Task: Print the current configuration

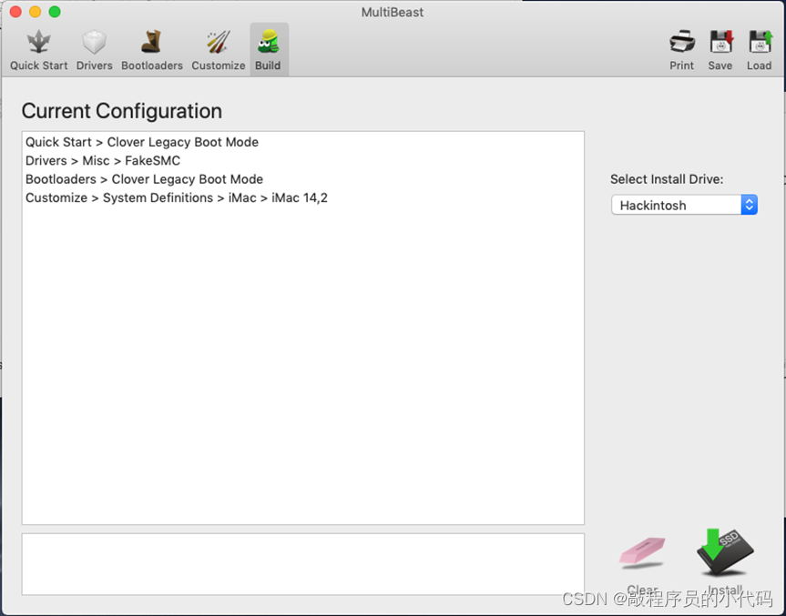Action: (682, 50)
